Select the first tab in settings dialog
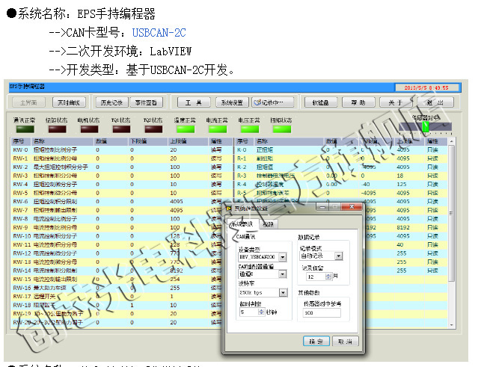Viewport: 487px width, 367px height. click(x=242, y=224)
